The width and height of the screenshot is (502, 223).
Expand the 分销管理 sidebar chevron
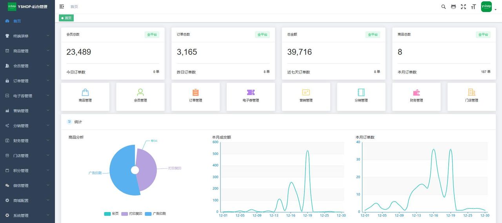tap(48, 126)
